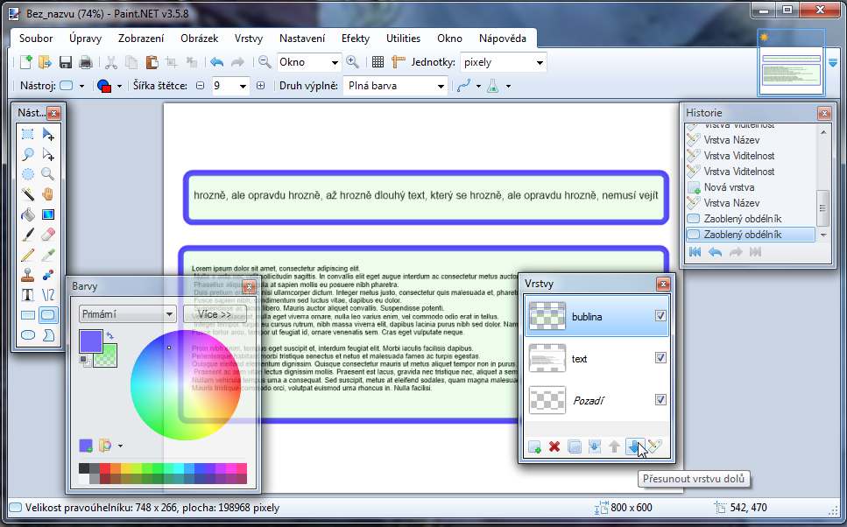Click the primary color swatch
Viewport: 847px width, 527px height.
(x=89, y=341)
